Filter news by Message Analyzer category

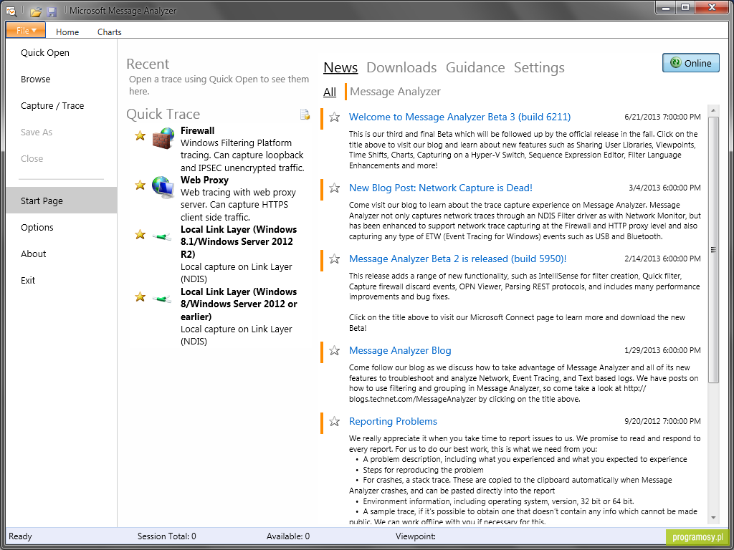[395, 92]
